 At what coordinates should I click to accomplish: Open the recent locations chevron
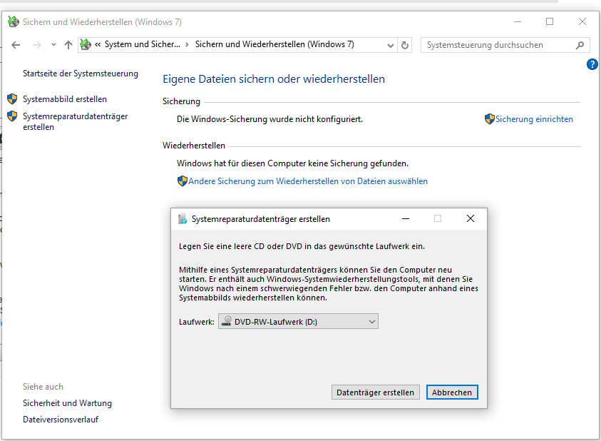point(53,45)
